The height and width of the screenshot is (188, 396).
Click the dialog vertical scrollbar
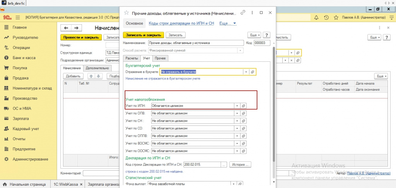(x=274, y=105)
